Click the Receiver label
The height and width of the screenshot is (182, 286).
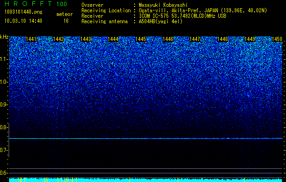(92, 16)
